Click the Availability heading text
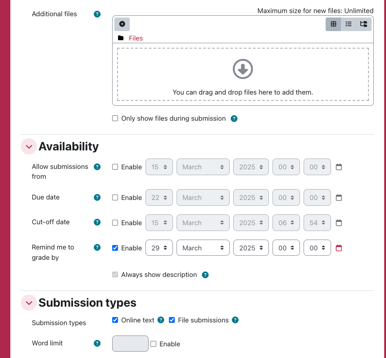 [x=68, y=146]
